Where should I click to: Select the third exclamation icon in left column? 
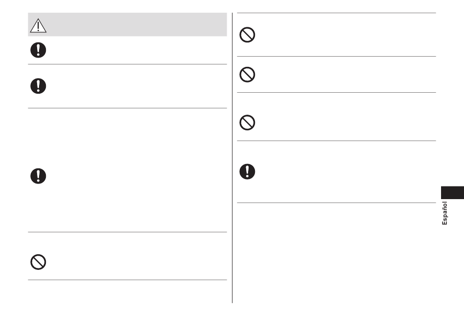(38, 176)
